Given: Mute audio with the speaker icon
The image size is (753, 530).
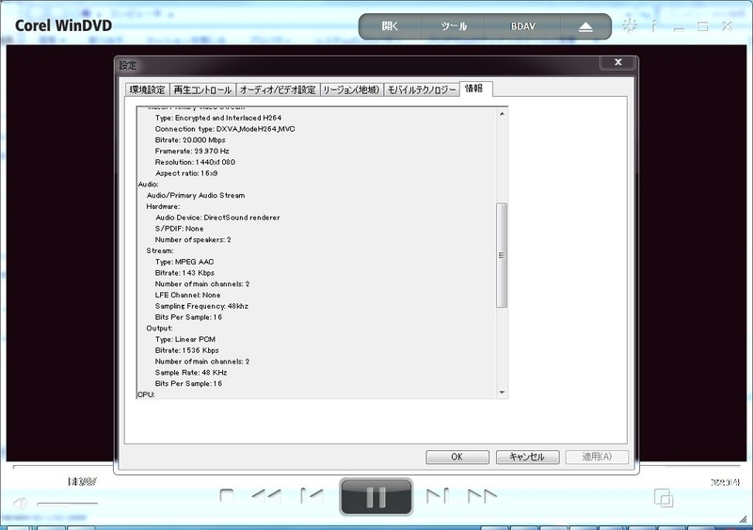Looking at the screenshot, I should click(x=20, y=503).
